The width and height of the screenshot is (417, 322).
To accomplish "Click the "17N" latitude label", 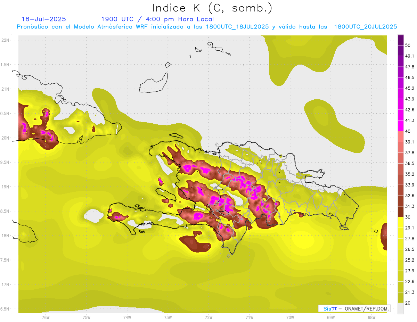I will [6, 284].
